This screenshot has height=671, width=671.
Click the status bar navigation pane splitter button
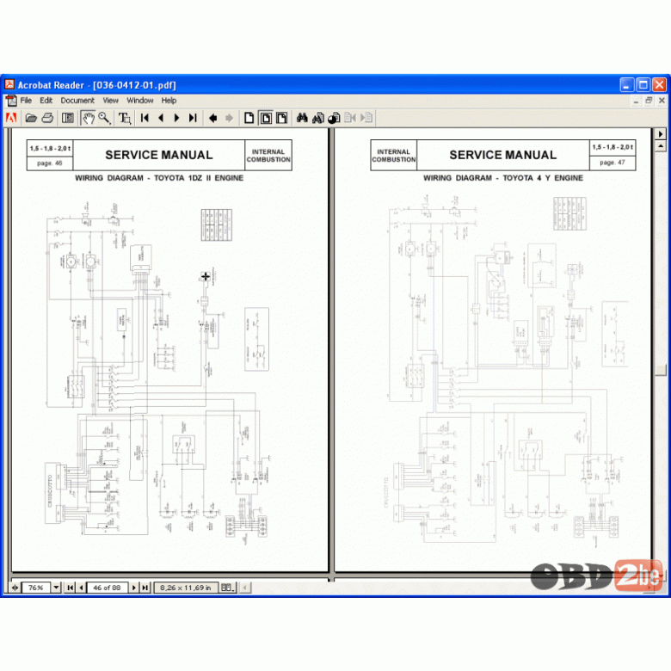pyautogui.click(x=15, y=588)
